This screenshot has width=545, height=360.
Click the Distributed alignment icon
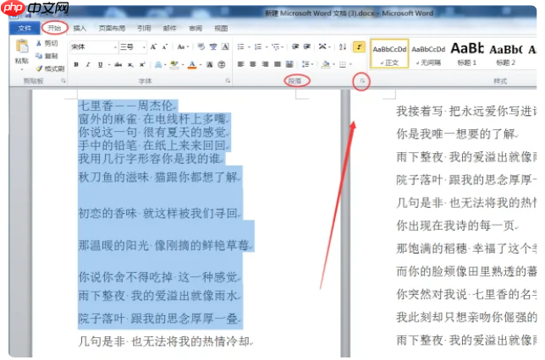289,64
